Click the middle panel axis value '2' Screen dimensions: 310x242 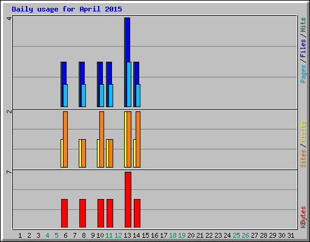tap(9, 111)
